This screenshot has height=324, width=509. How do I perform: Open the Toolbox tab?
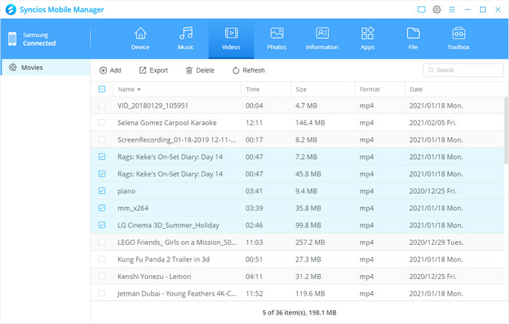click(x=458, y=39)
